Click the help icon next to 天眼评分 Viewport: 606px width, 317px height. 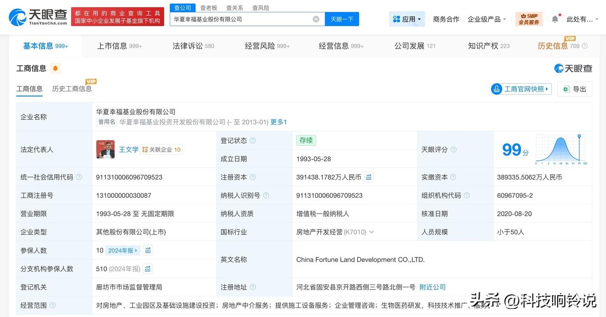click(454, 150)
